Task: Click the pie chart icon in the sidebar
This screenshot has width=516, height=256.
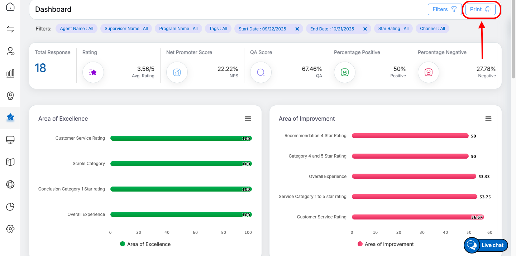Action: click(10, 207)
